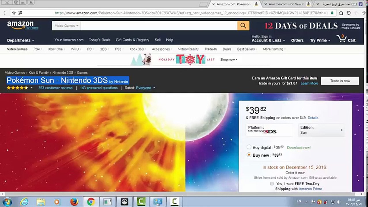Screen dimensions: 368x207
Task: Click the shipping Details link
Action: pyautogui.click(x=313, y=118)
